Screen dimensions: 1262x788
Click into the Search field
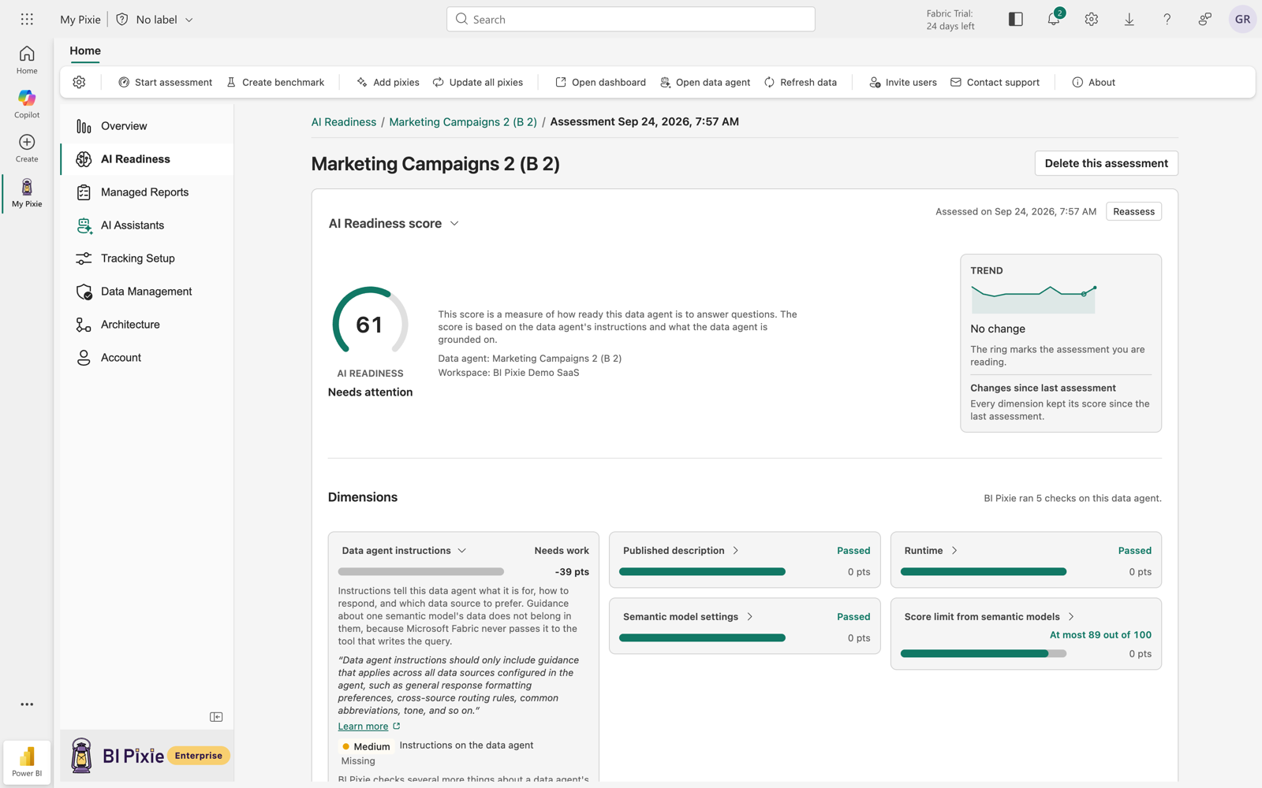(x=631, y=19)
